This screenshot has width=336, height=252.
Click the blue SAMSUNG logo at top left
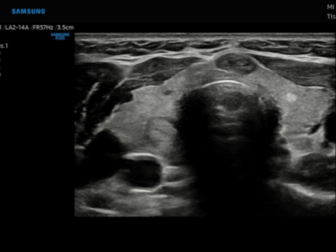point(28,11)
